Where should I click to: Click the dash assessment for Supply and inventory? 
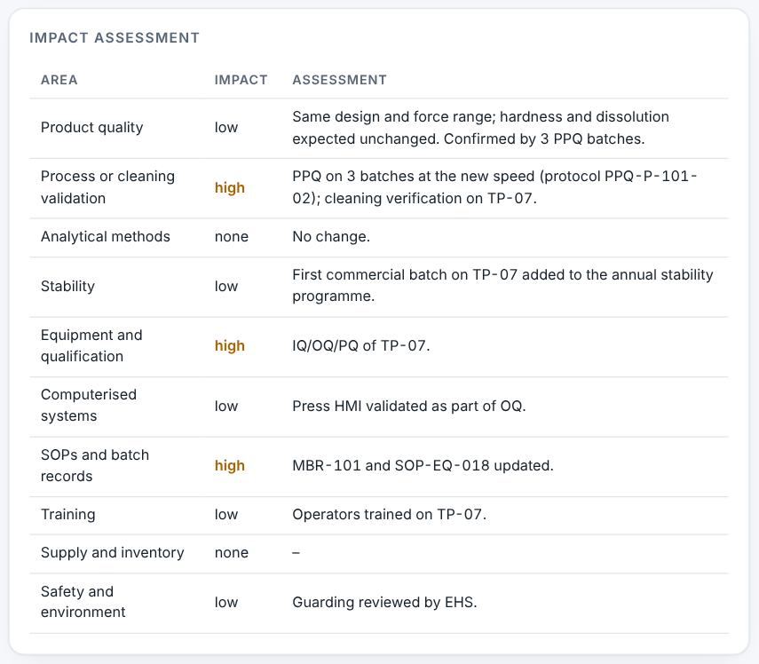(296, 553)
